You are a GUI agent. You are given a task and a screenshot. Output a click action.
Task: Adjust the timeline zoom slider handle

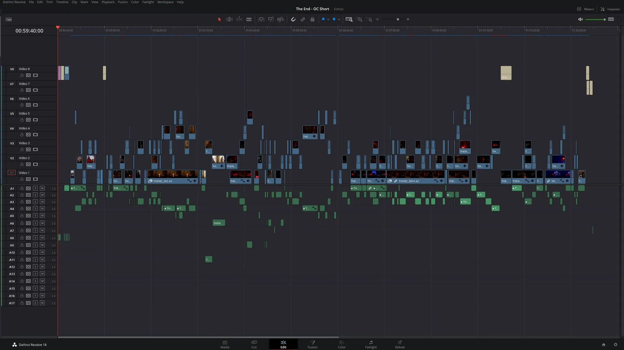tap(398, 19)
